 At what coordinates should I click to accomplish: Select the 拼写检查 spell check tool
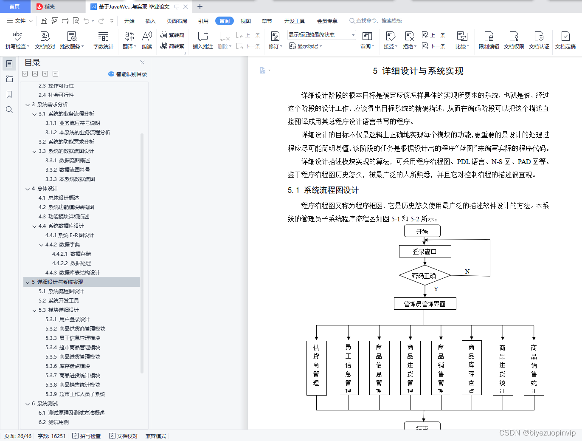(x=17, y=40)
